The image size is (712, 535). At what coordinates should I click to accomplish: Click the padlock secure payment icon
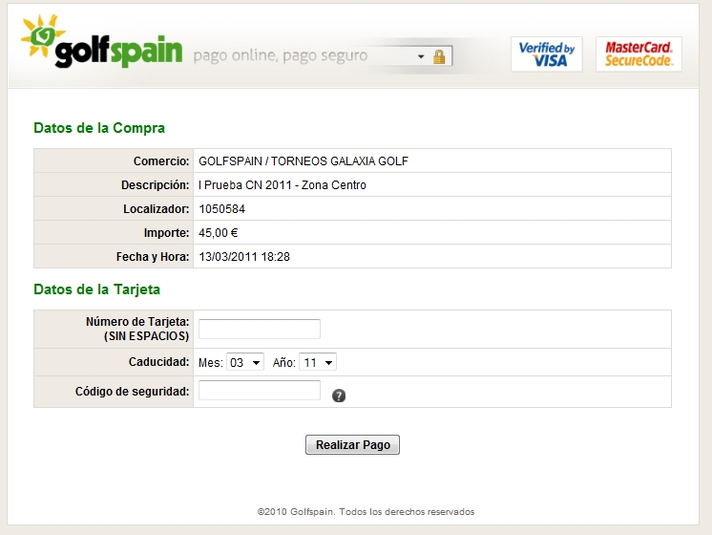pos(439,56)
